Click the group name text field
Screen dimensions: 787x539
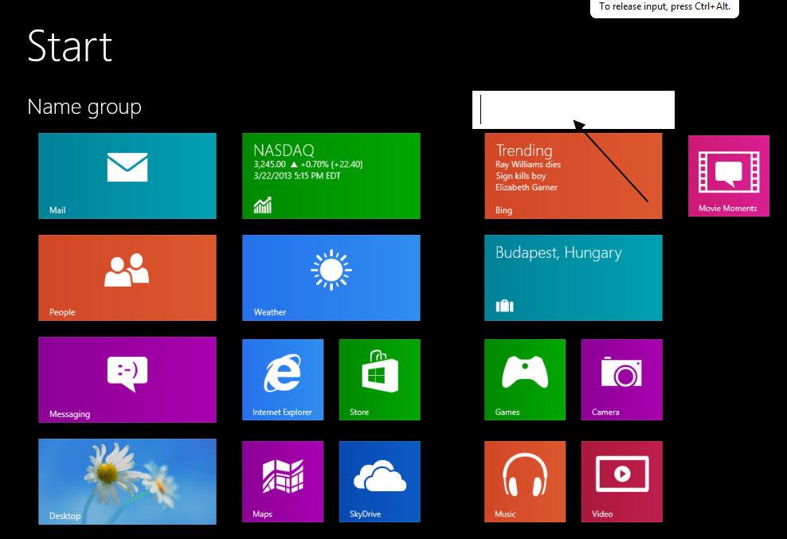coord(574,110)
